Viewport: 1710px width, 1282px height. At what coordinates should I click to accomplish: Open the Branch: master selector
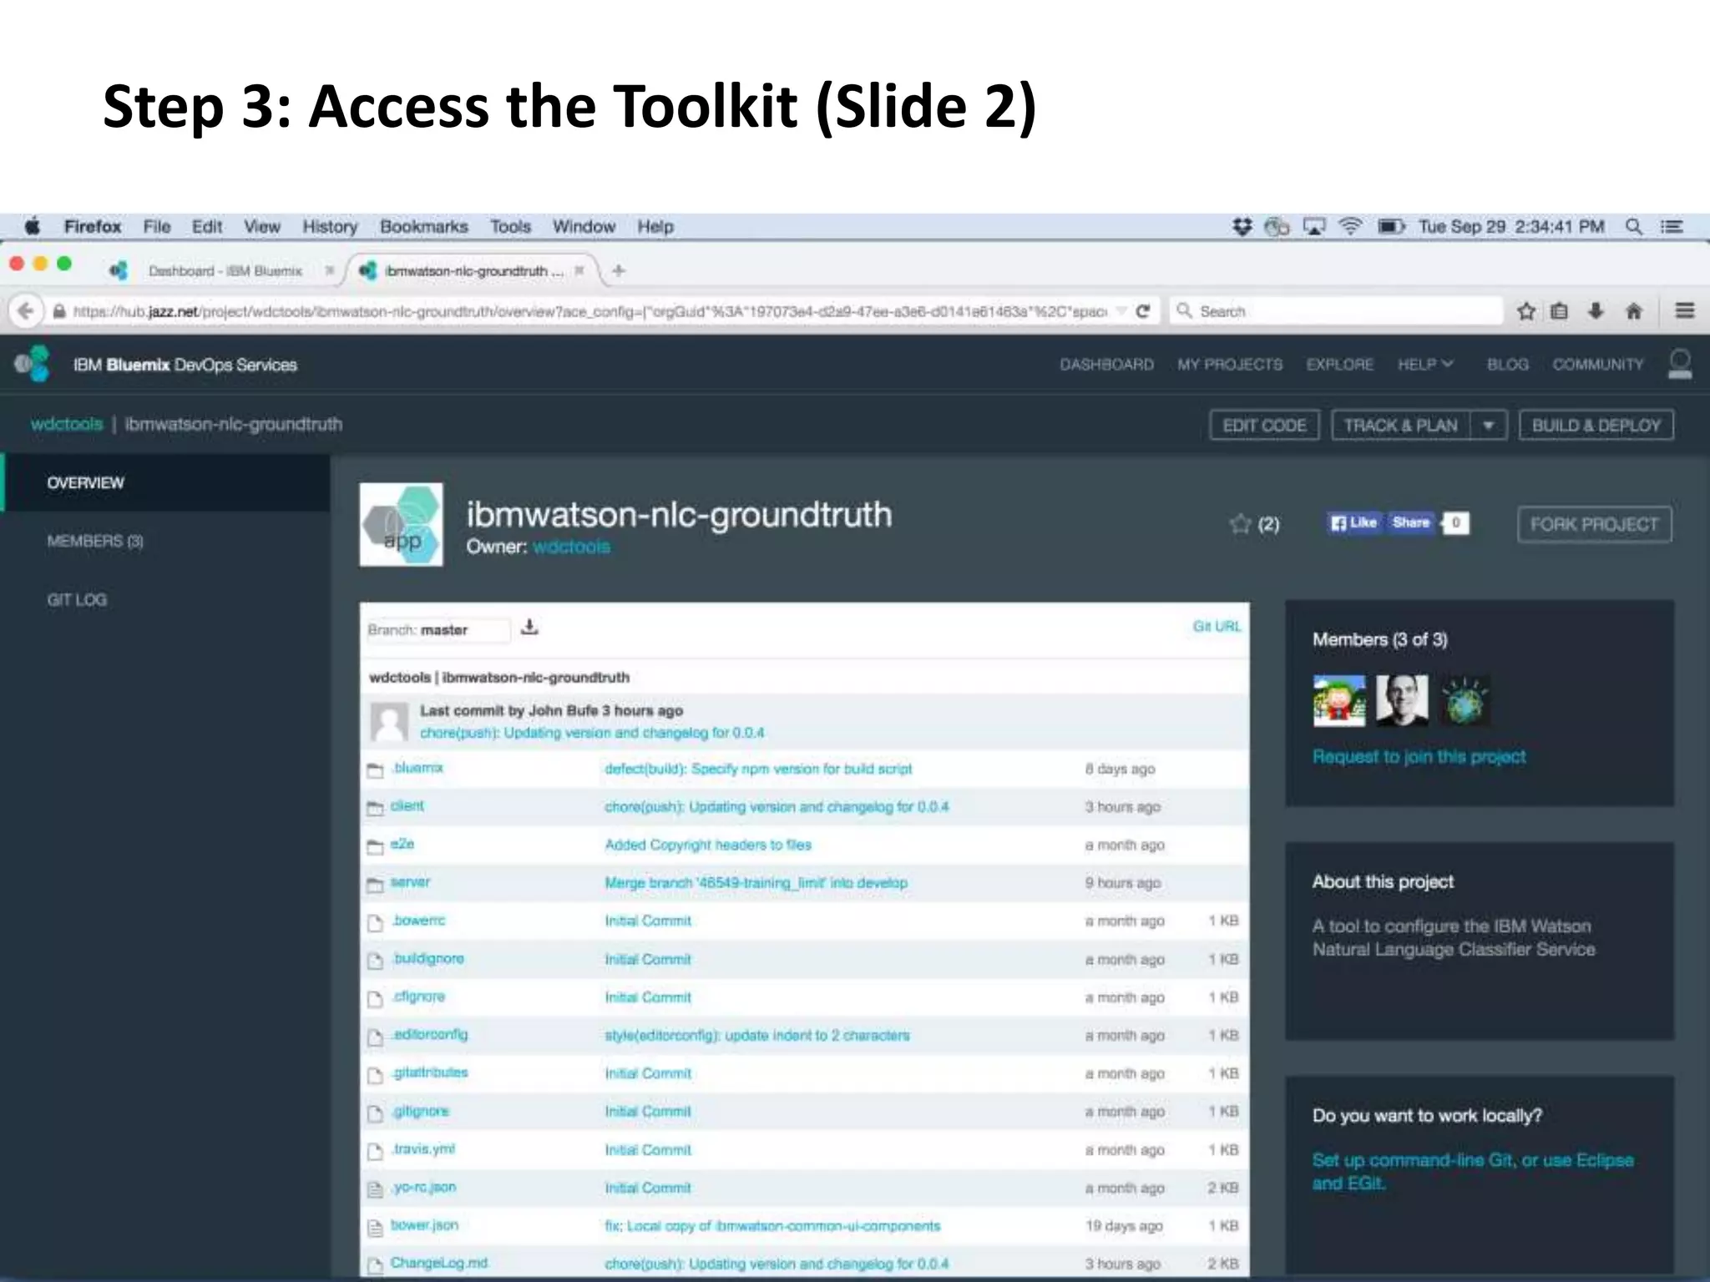tap(438, 630)
